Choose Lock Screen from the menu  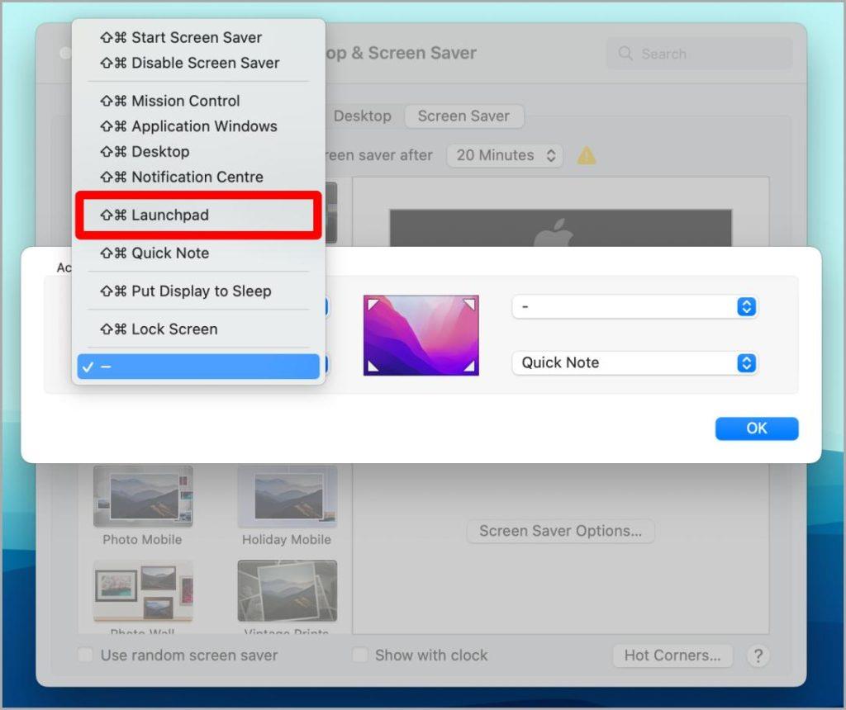198,329
